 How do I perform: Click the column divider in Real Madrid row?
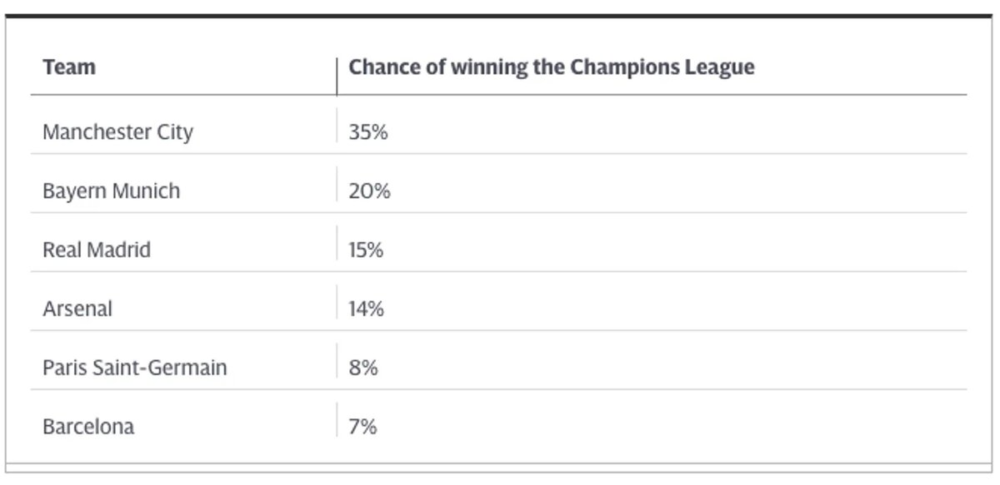[x=337, y=244]
